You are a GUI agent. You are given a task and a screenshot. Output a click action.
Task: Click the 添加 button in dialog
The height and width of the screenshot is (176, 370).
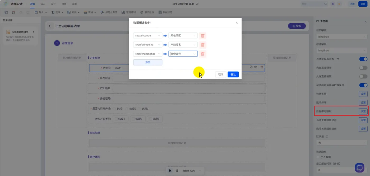click(x=147, y=62)
